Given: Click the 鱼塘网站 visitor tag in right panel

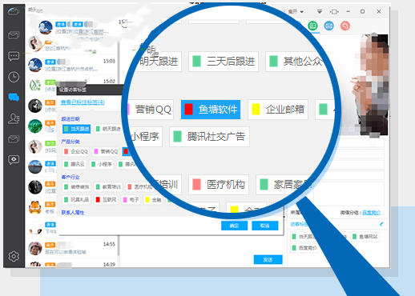Looking at the screenshot, I should pyautogui.click(x=365, y=237).
